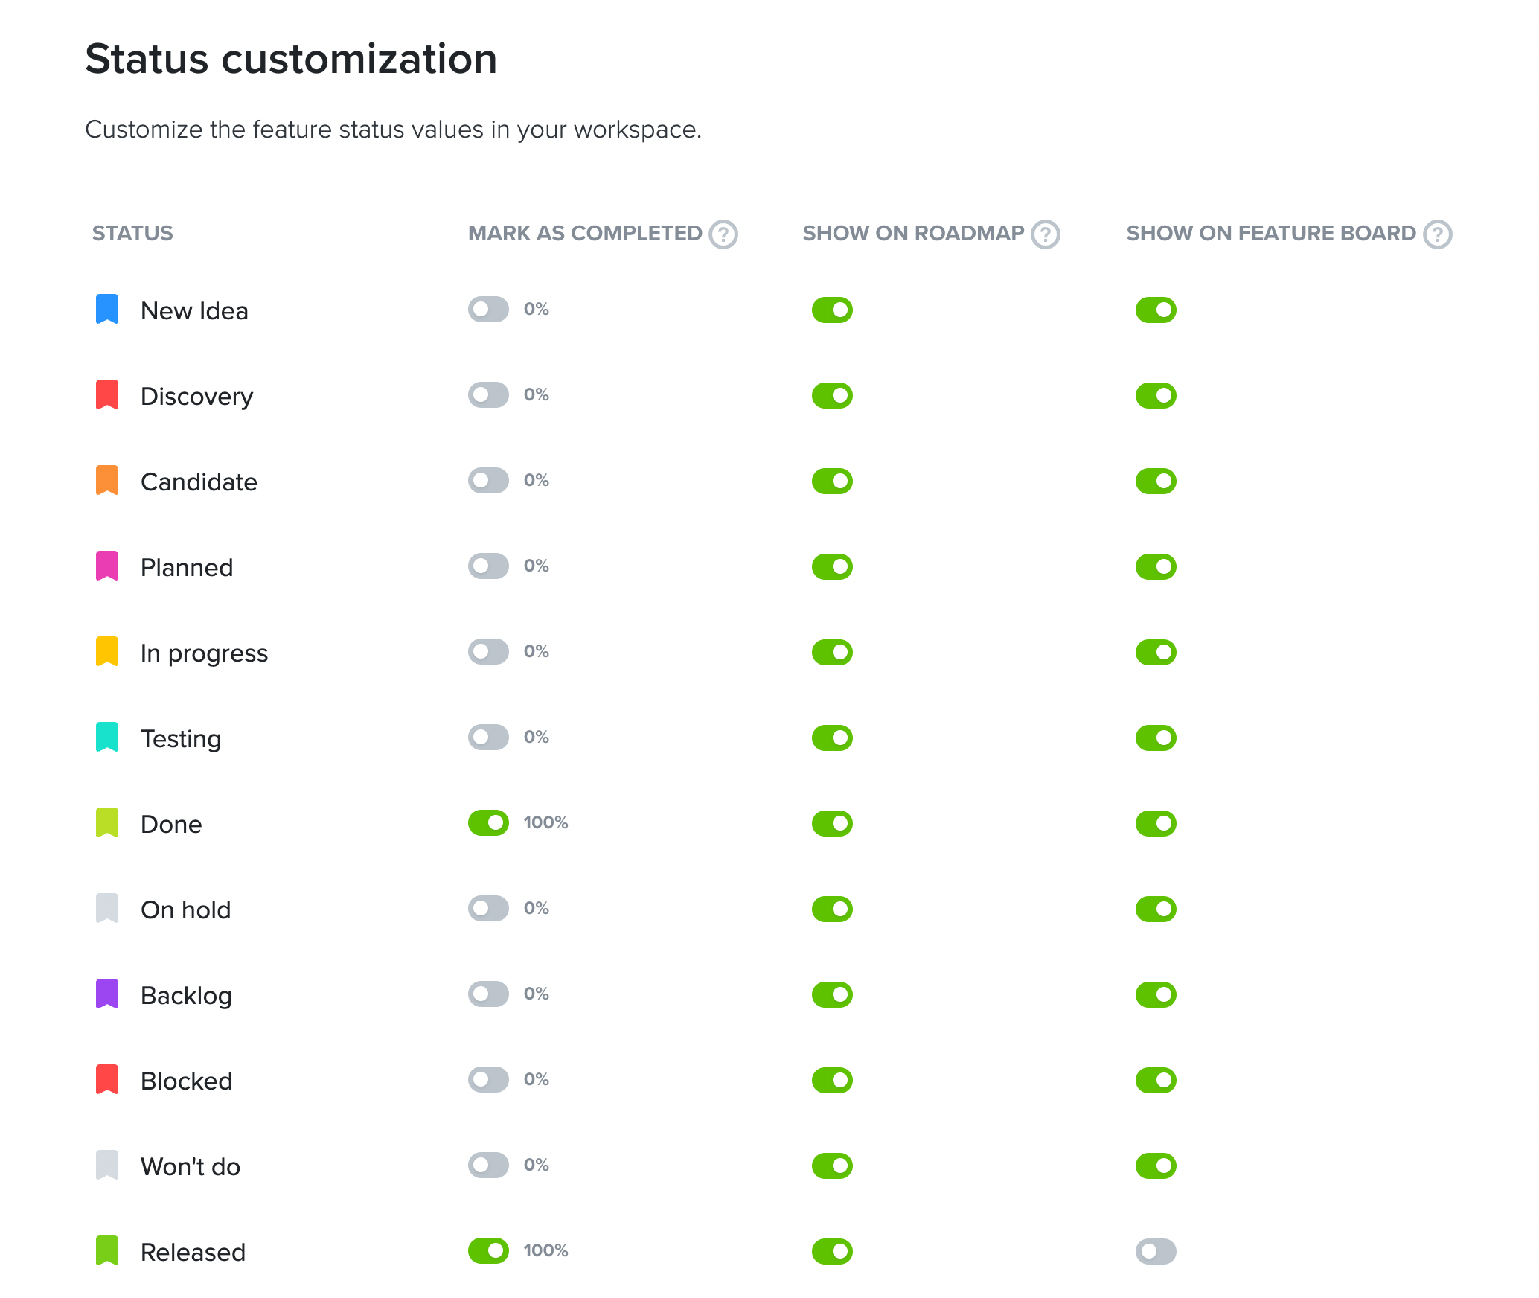Hide In progress from the feature board
This screenshot has height=1298, width=1539.
[1156, 652]
